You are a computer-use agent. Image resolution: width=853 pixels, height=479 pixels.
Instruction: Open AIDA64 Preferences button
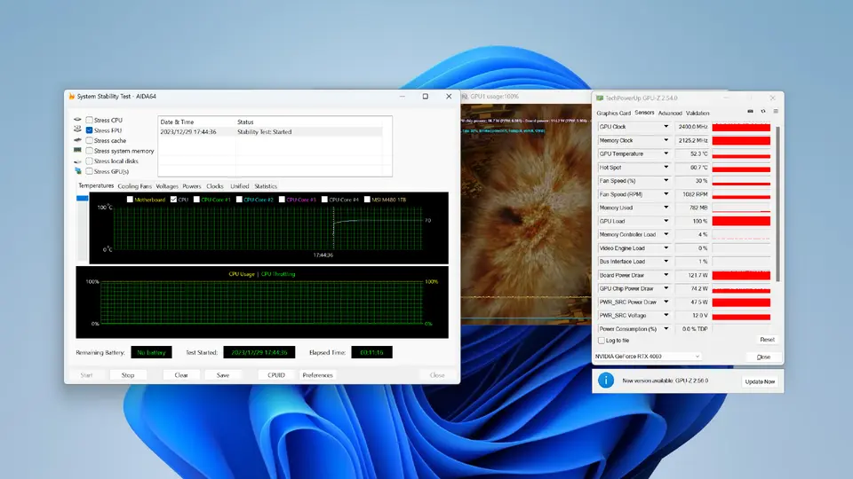tap(318, 374)
